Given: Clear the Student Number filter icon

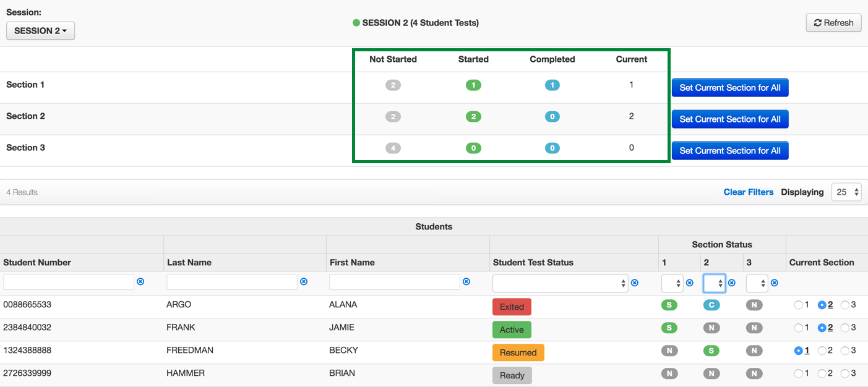Looking at the screenshot, I should (x=140, y=282).
